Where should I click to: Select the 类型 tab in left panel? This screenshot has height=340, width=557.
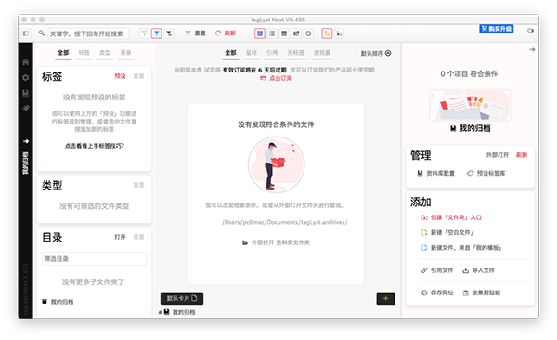click(x=105, y=53)
